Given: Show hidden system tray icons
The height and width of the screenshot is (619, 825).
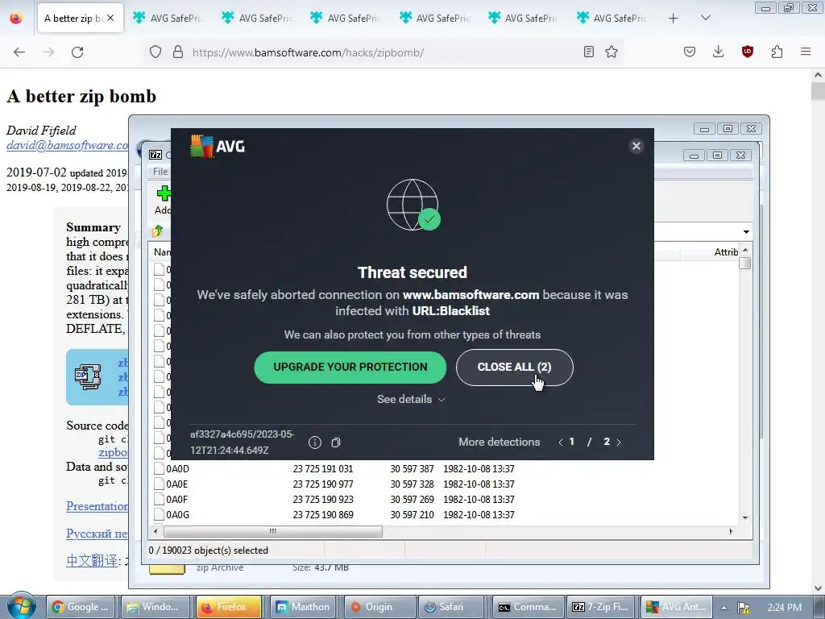Looking at the screenshot, I should [x=724, y=608].
